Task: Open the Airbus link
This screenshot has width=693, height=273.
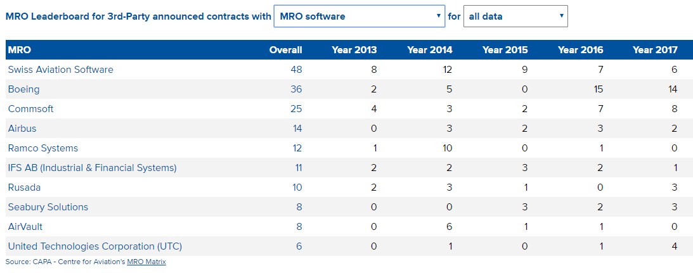Action: click(x=22, y=129)
